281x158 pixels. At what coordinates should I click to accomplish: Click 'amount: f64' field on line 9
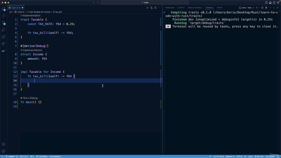pyautogui.click(x=37, y=59)
